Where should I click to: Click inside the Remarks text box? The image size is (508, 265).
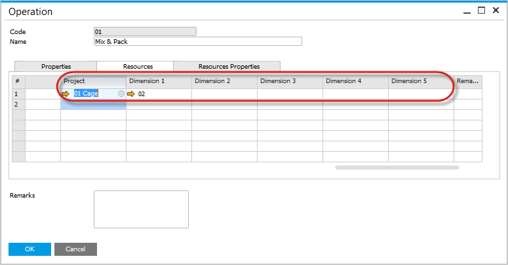141,209
